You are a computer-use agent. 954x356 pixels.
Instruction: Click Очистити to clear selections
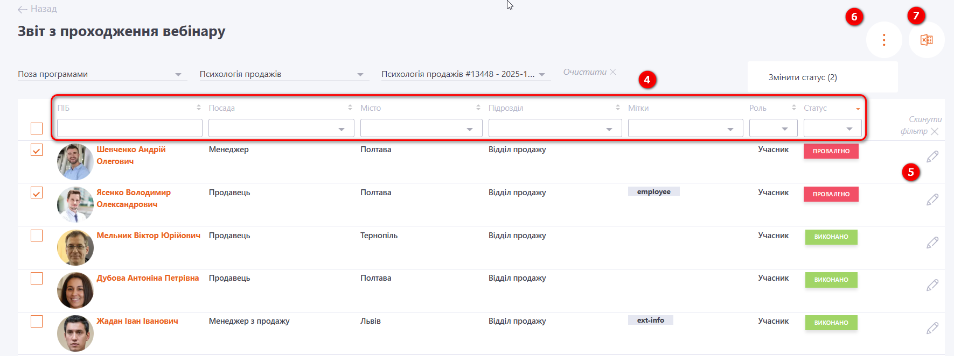(x=589, y=72)
